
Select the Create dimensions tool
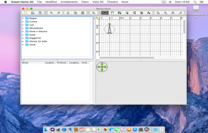pyautogui.click(x=141, y=13)
